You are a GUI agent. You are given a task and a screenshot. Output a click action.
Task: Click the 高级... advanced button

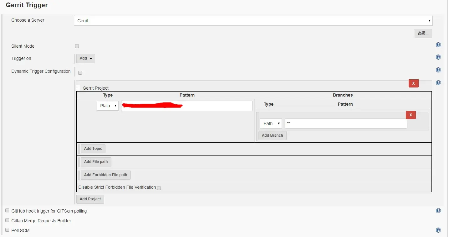pyautogui.click(x=423, y=33)
